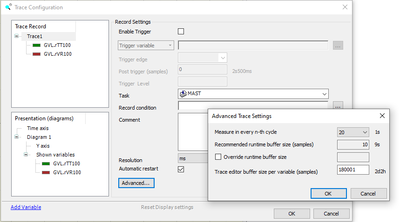Click the MAST task icon in Task field
The width and height of the screenshot is (400, 222).
pyautogui.click(x=183, y=94)
